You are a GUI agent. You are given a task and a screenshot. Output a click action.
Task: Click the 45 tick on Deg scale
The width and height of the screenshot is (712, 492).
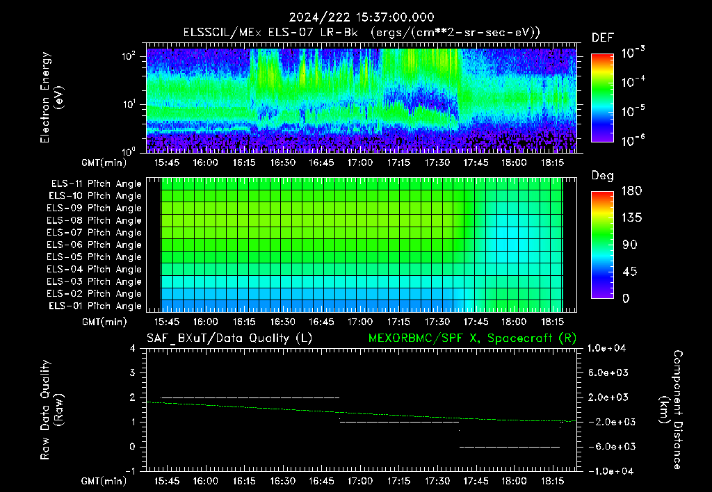click(630, 272)
